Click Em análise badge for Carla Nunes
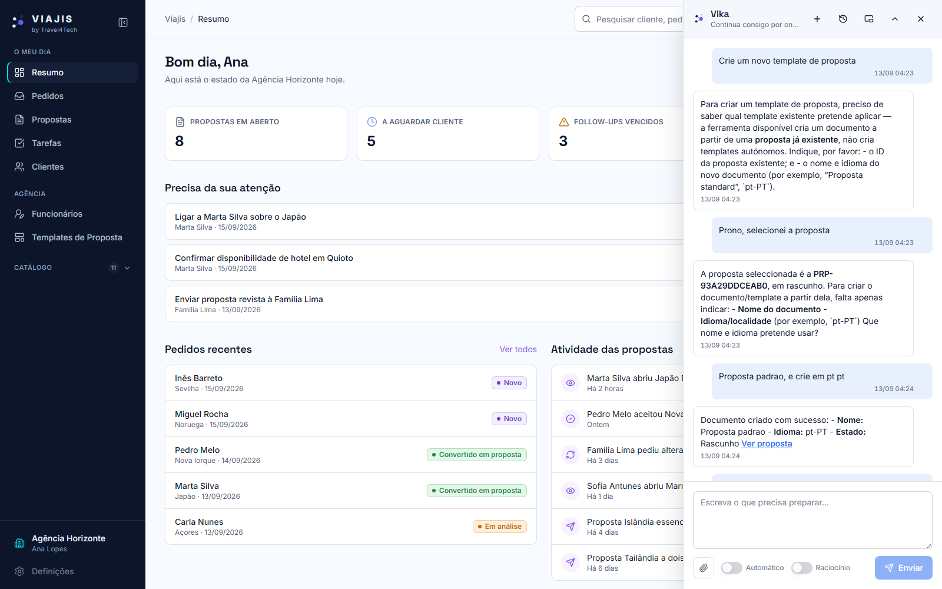 (x=500, y=527)
